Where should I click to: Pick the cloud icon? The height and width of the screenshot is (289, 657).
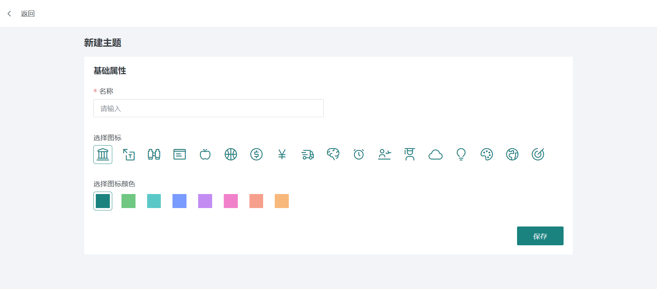435,155
